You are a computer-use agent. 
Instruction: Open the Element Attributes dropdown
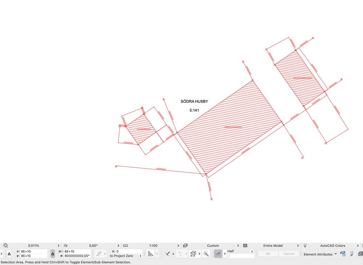(320, 254)
